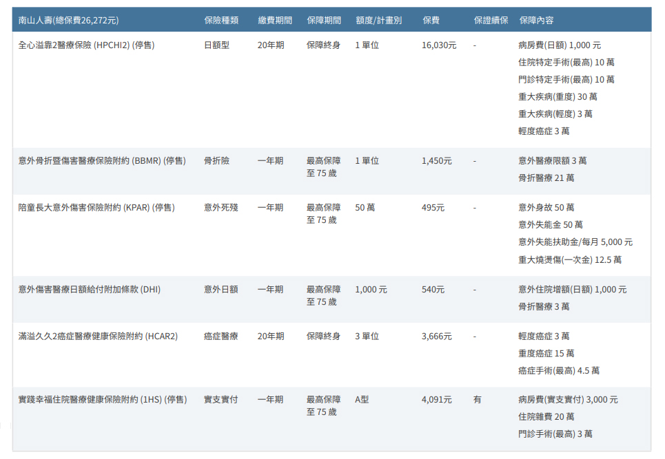The image size is (665, 459).
Task: Click the 50 萬 coverage amount cell
Action: coord(365,208)
